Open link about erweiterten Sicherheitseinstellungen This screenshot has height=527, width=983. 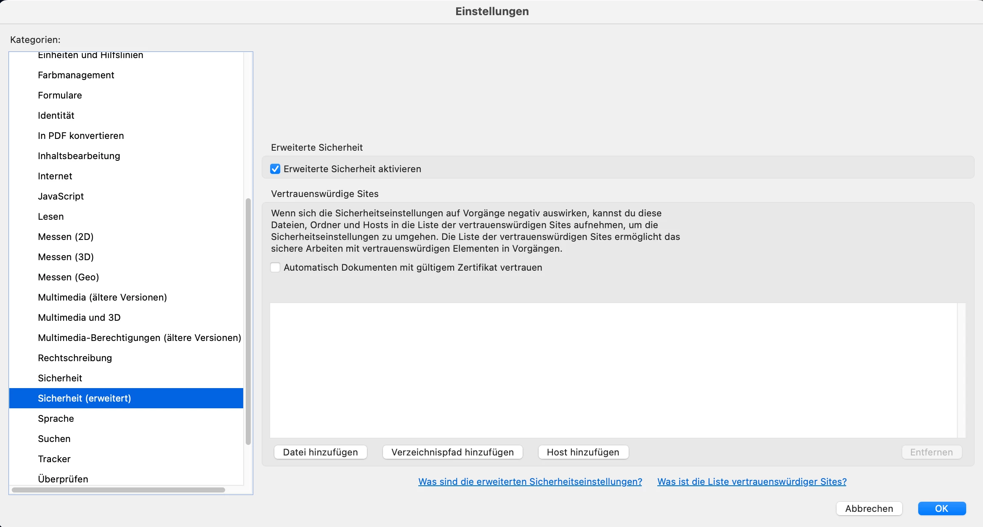point(530,482)
